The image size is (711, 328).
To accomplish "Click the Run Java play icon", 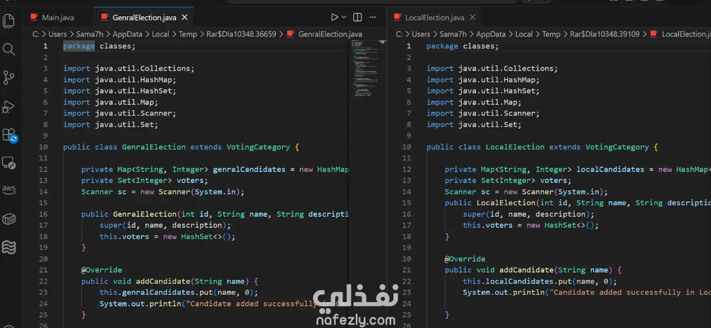I will click(x=335, y=17).
